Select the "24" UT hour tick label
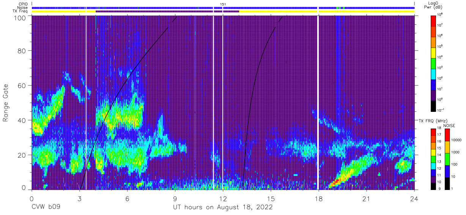Viewport: 466px width, 215px height. pos(414,198)
